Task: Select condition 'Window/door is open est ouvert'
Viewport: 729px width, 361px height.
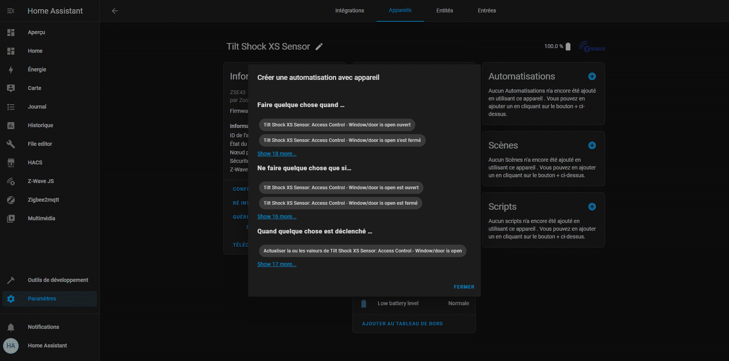Action: (341, 188)
